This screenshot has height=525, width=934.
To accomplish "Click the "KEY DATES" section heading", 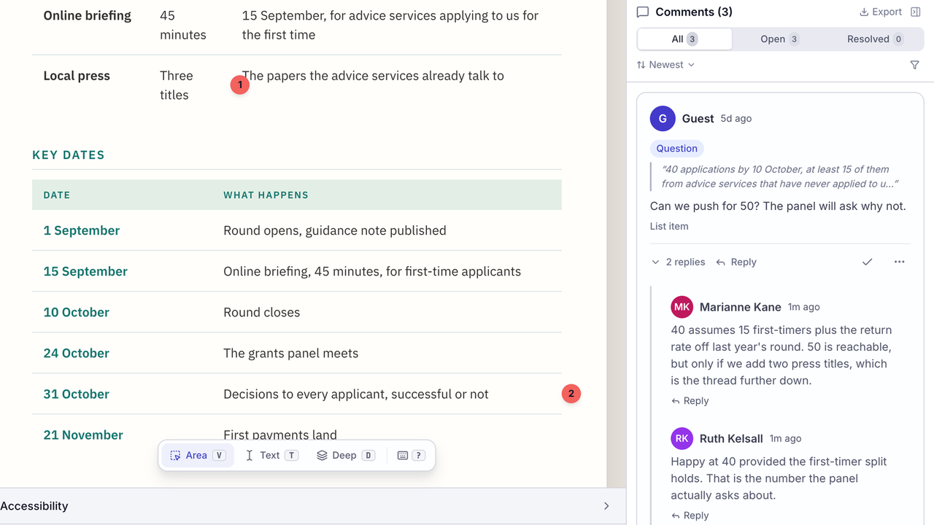I will point(69,155).
